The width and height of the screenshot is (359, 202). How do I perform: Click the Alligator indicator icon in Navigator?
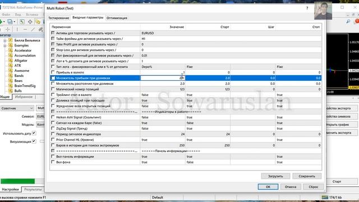point(11,61)
